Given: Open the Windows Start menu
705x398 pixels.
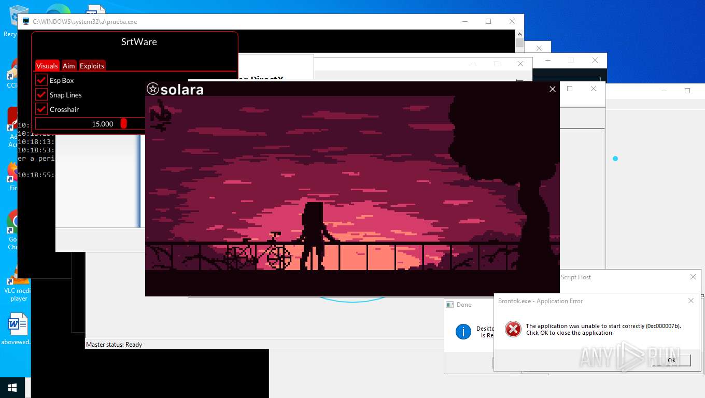Looking at the screenshot, I should [x=12, y=388].
